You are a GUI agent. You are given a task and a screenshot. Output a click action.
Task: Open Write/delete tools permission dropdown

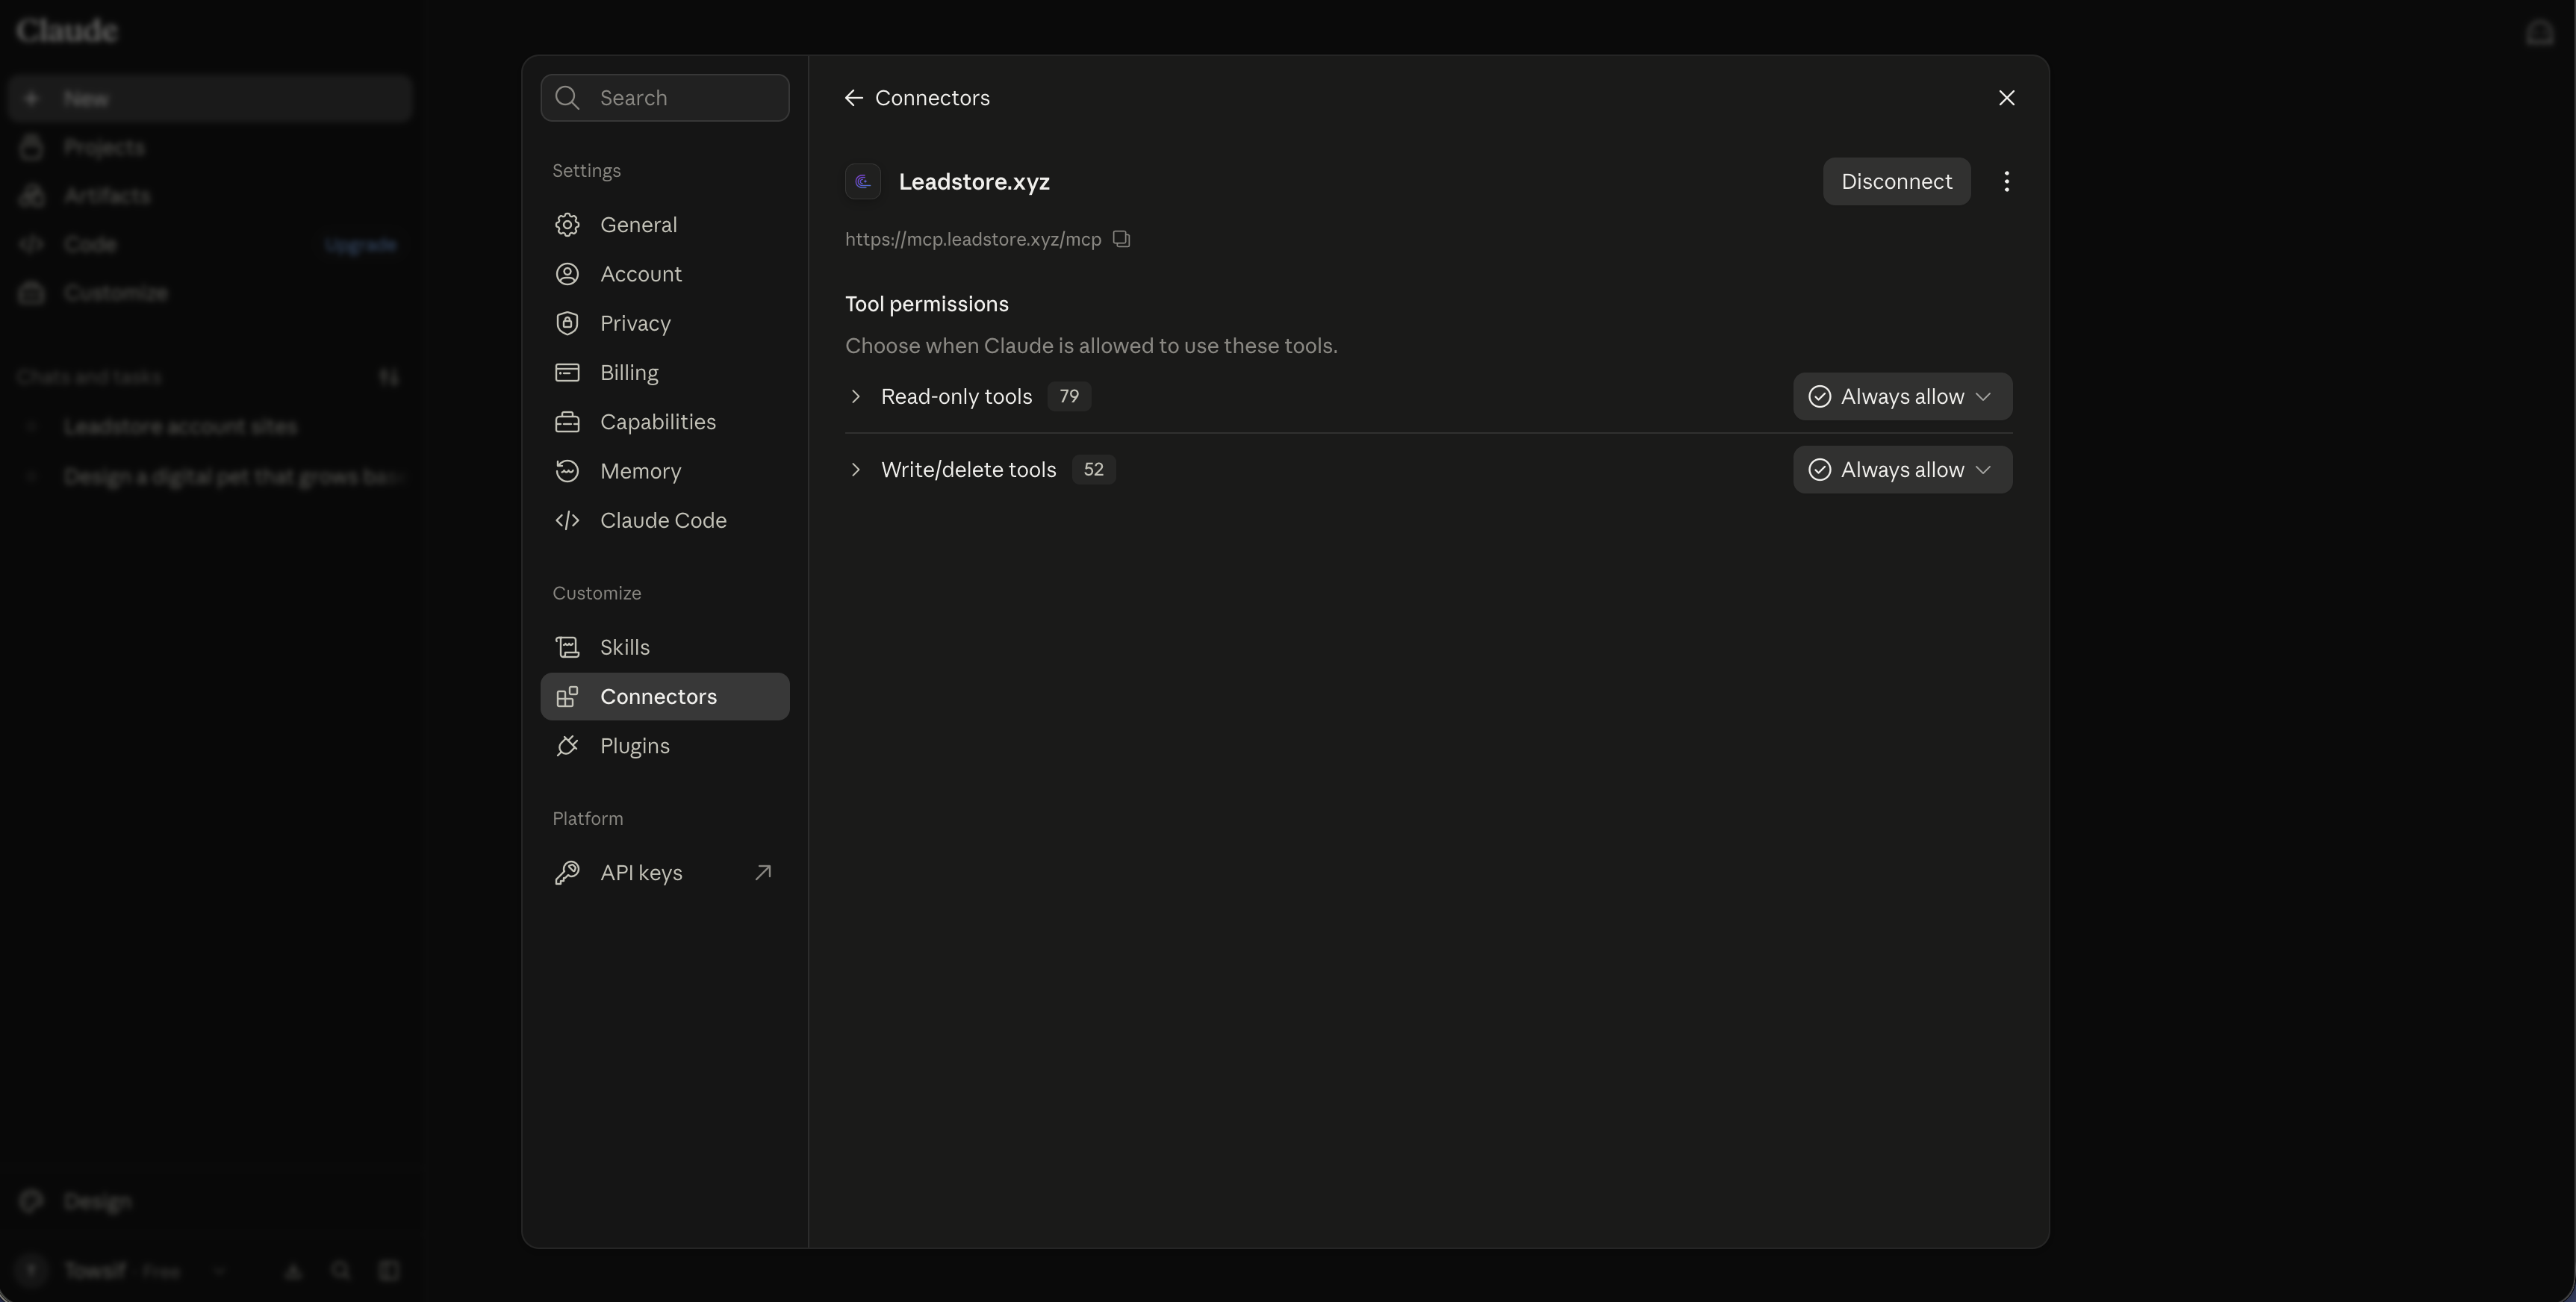coord(1902,470)
